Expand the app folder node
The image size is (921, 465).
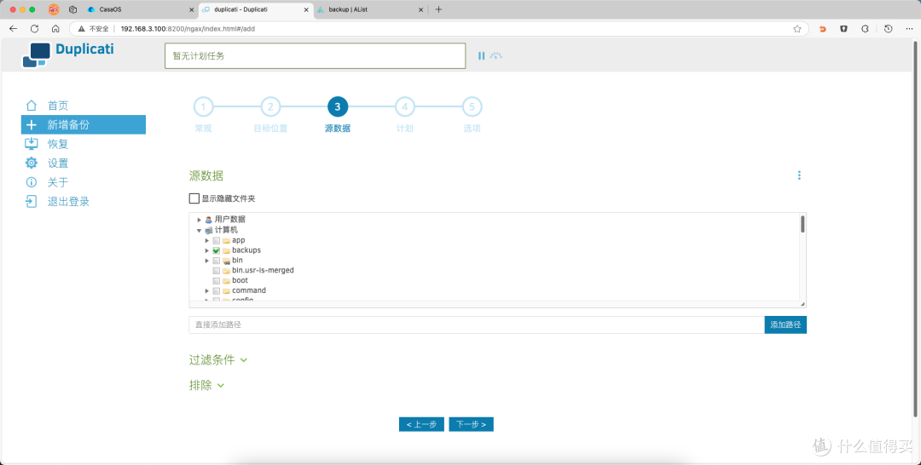point(206,240)
